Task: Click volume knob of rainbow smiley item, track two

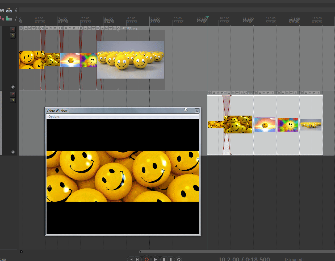Action: pos(279,93)
